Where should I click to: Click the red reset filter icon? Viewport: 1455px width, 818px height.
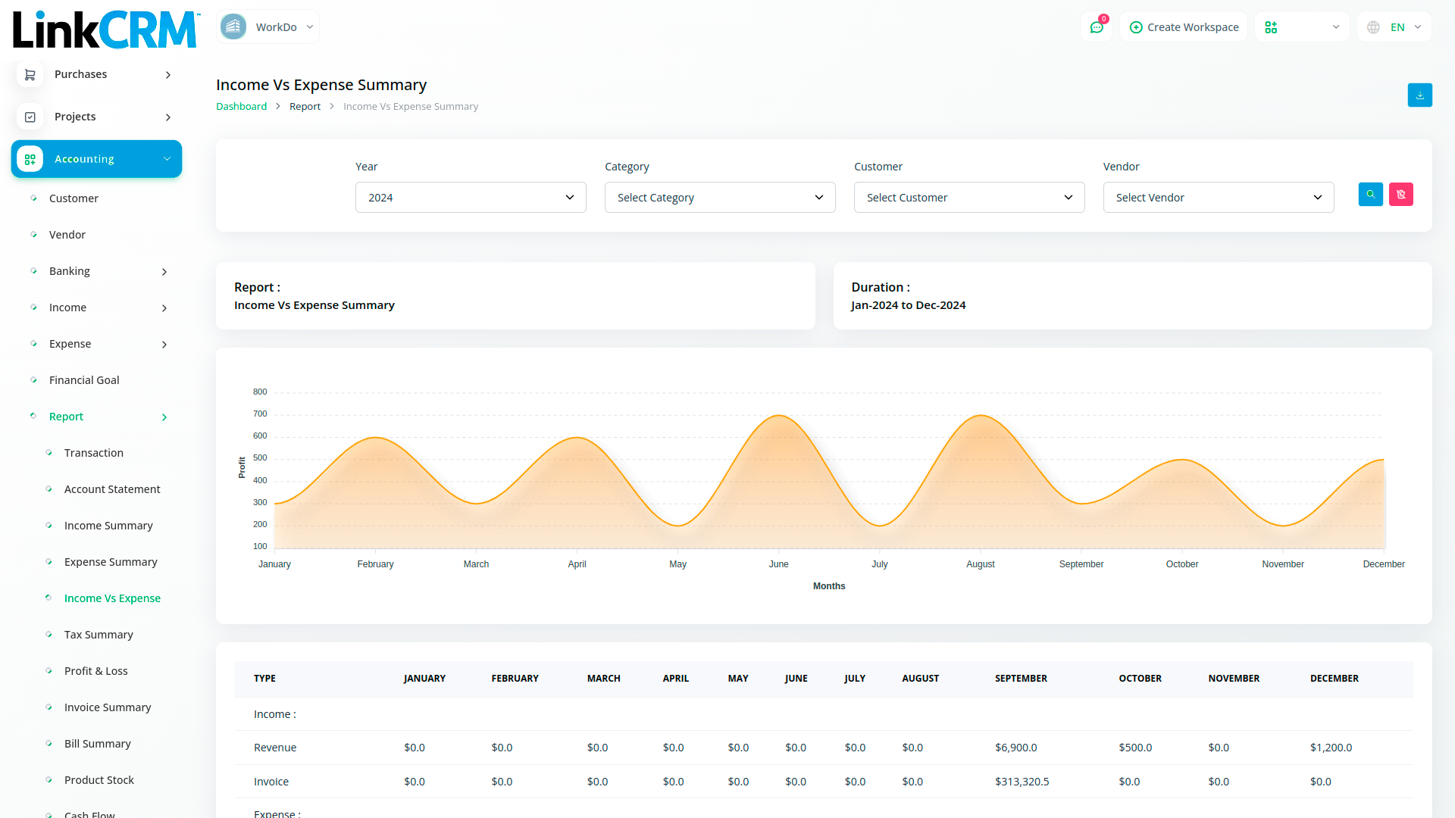(x=1400, y=195)
